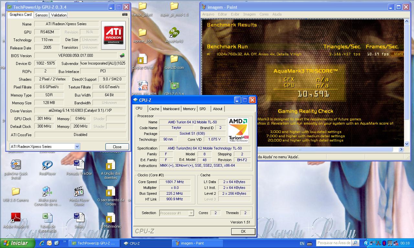Click the BIOS Version field in GPU-Z

pyautogui.click(x=76, y=56)
